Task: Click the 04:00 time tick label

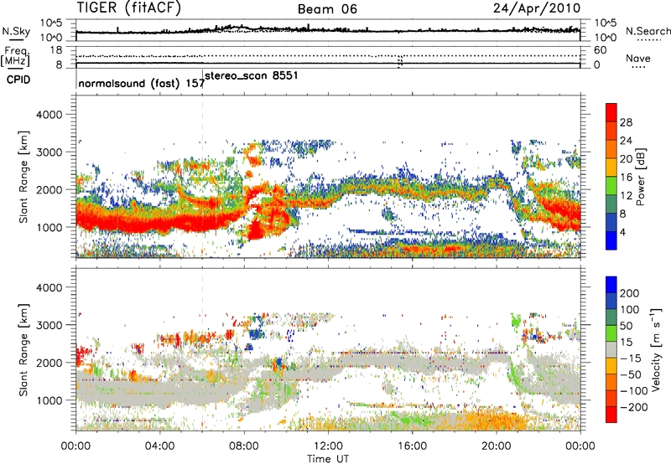Action: pos(160,446)
